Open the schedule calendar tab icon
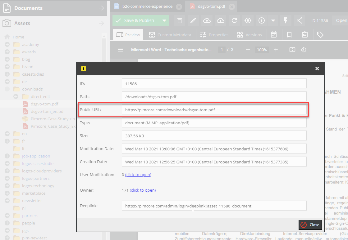This screenshot has height=240, width=348. click(x=274, y=35)
